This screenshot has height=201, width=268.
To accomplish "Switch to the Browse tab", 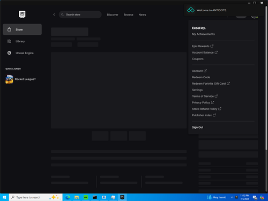I will (129, 14).
